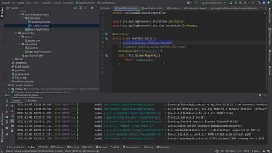Minimize the Run tool window
The image size is (272, 153).
tap(265, 95)
